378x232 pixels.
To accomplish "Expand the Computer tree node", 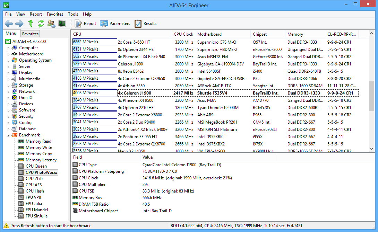I will click(x=8, y=48).
